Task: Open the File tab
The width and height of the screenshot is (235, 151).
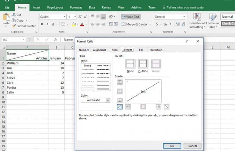Action: click(x=7, y=7)
